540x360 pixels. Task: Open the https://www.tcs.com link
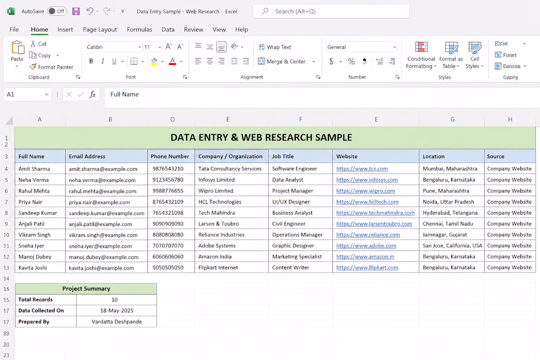[x=362, y=169]
